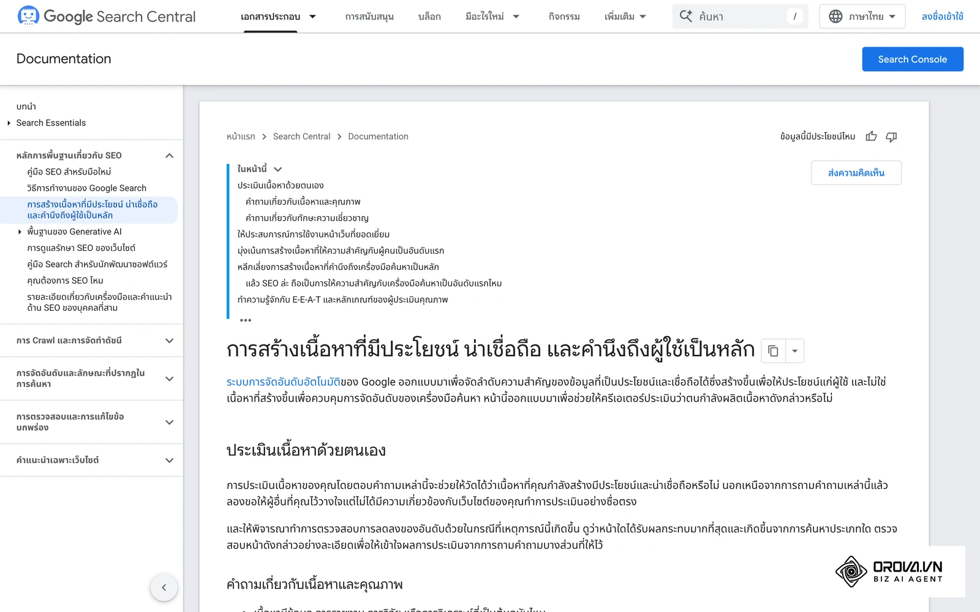Open คุณต้องการ SEO ไหม in sidebar
980x612 pixels.
pyautogui.click(x=66, y=281)
